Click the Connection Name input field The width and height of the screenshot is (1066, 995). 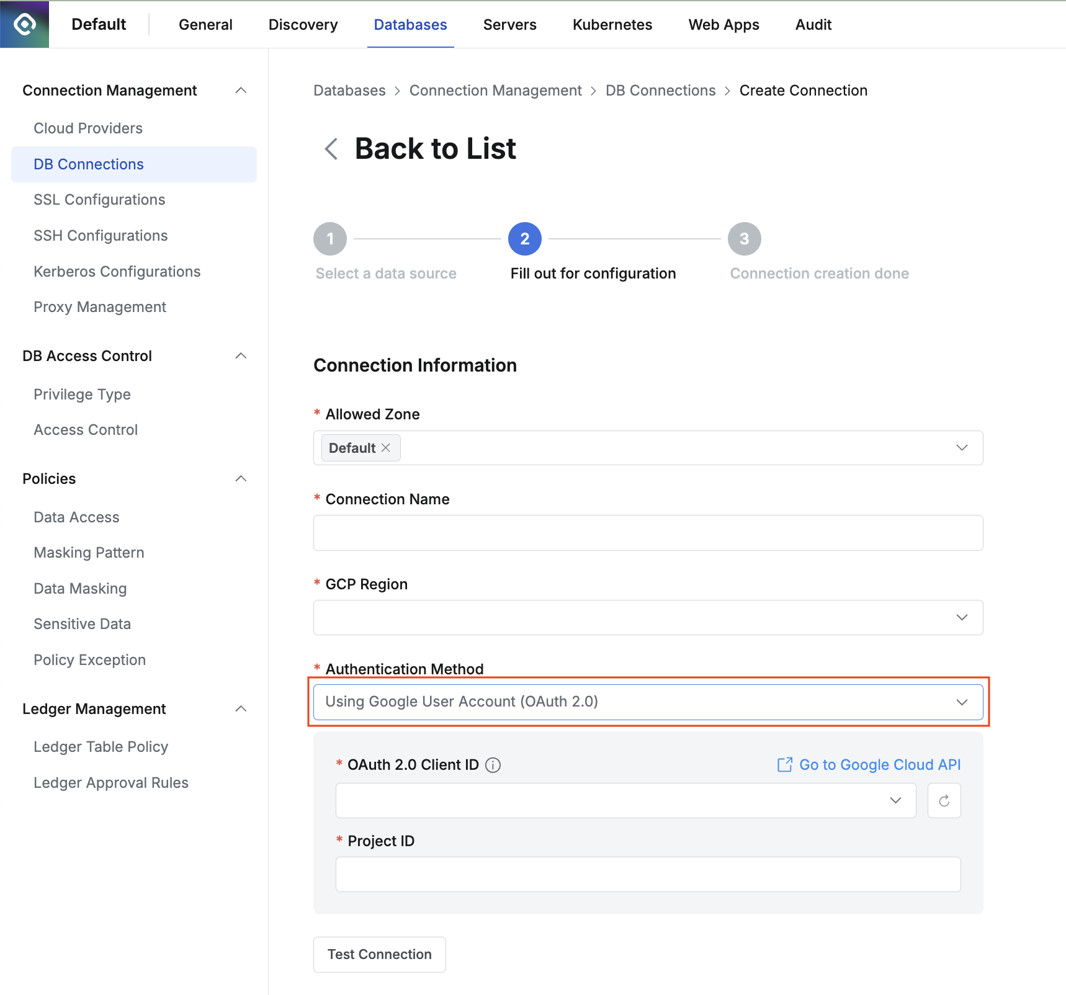click(648, 532)
